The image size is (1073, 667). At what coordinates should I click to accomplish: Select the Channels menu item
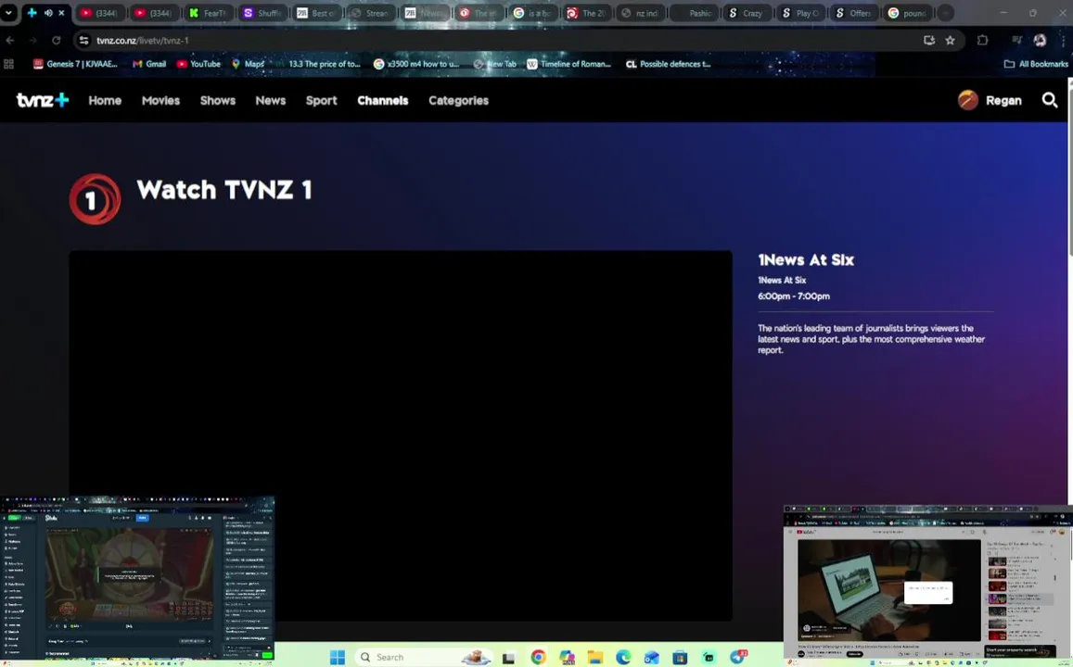382,100
